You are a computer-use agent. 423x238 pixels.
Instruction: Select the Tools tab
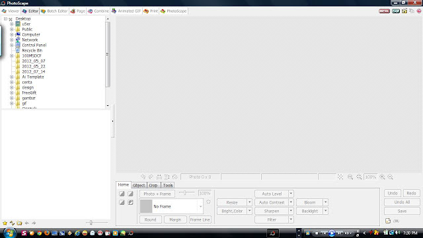click(167, 185)
